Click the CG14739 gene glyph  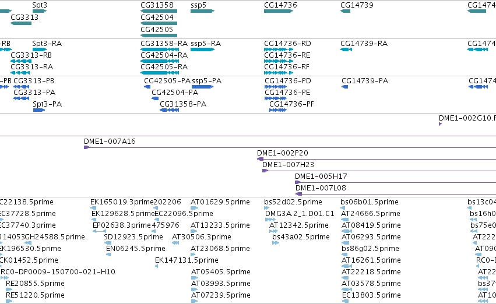click(x=345, y=11)
